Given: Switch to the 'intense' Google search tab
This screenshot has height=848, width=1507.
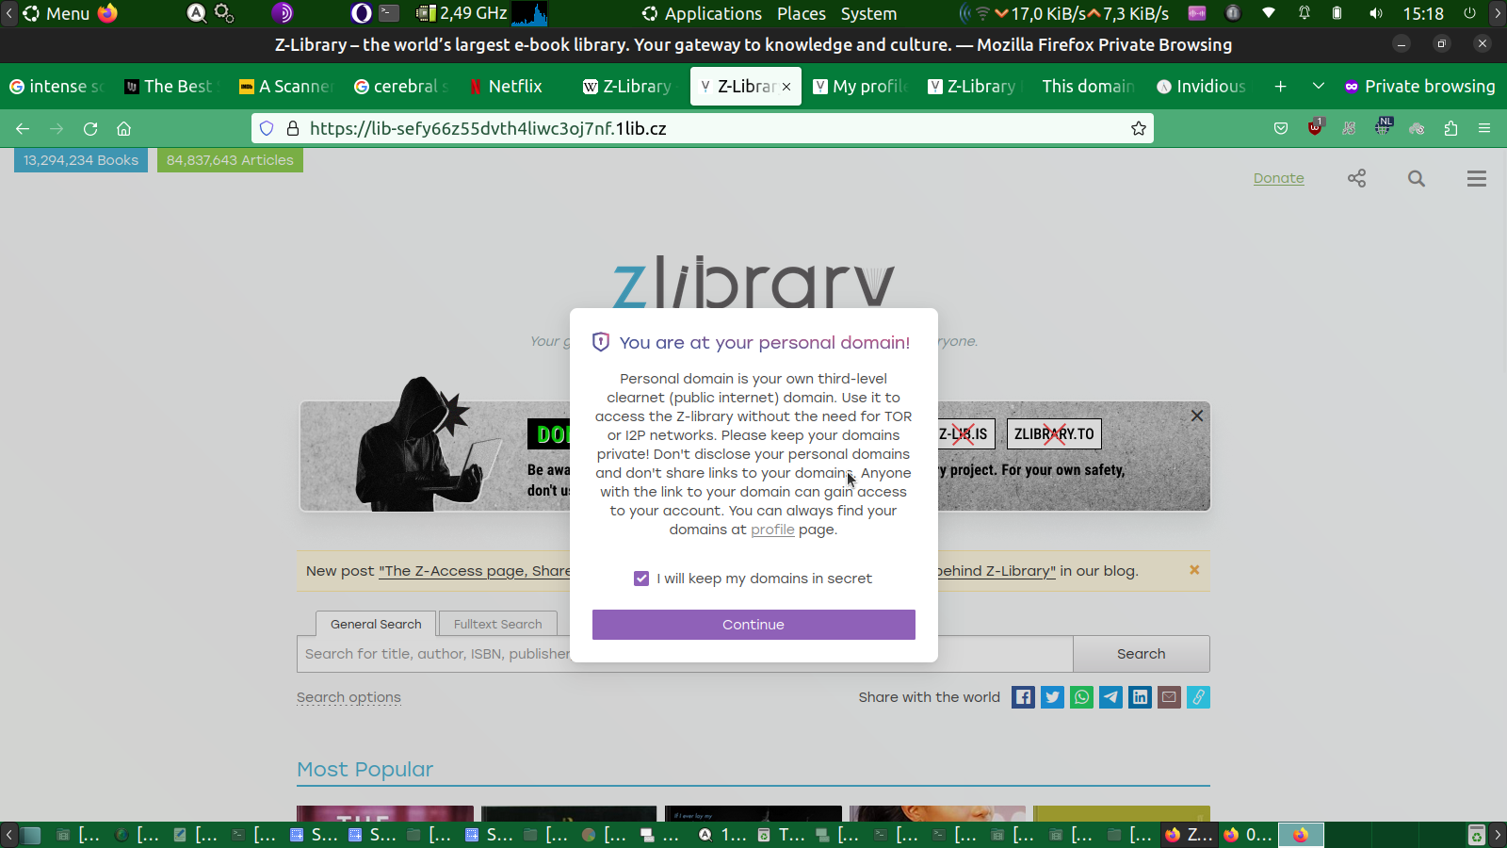Looking at the screenshot, I should pyautogui.click(x=57, y=86).
